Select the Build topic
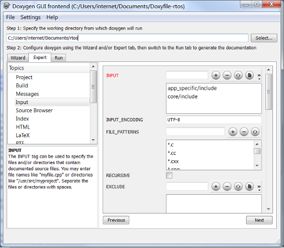This screenshot has height=248, width=284. [22, 85]
